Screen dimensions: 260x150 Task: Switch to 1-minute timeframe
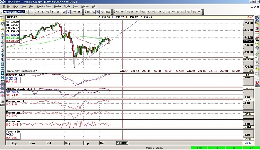39,12
